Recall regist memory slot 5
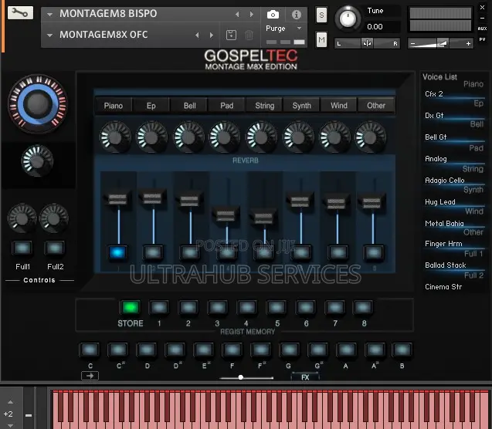This screenshot has width=492, height=429. pyautogui.click(x=277, y=307)
